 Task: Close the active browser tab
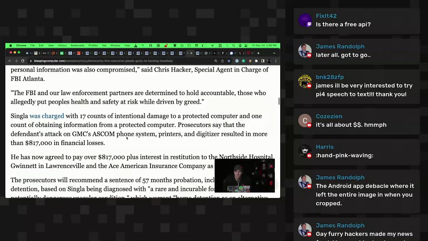pos(191,53)
